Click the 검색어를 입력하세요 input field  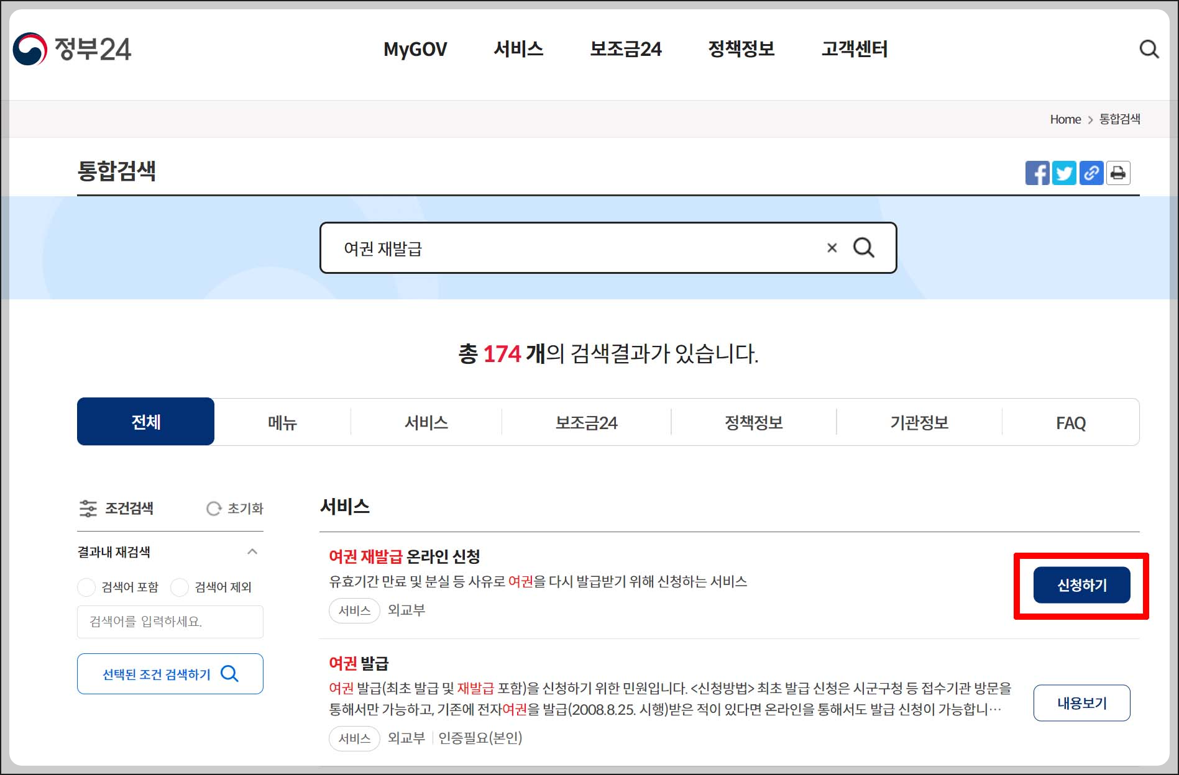(170, 622)
